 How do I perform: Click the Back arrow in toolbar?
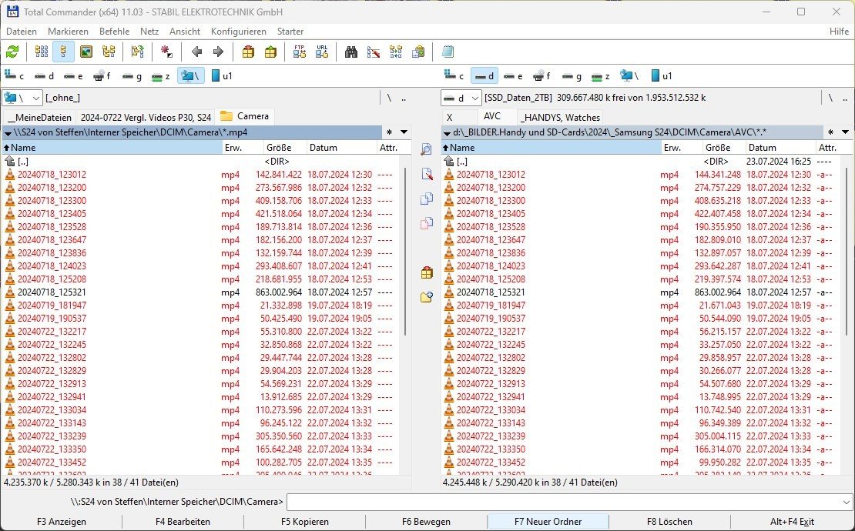pyautogui.click(x=196, y=52)
